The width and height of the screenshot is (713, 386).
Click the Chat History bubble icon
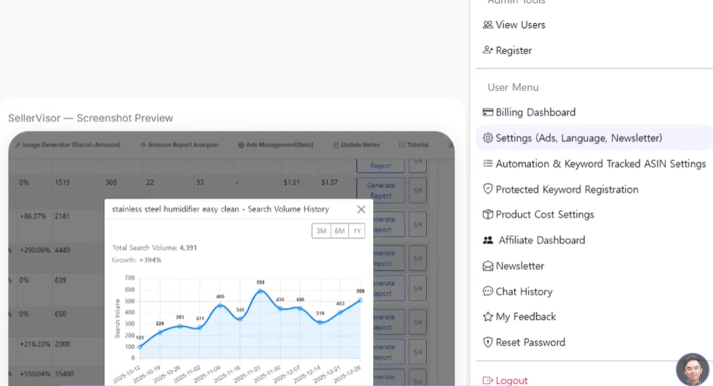click(x=487, y=291)
